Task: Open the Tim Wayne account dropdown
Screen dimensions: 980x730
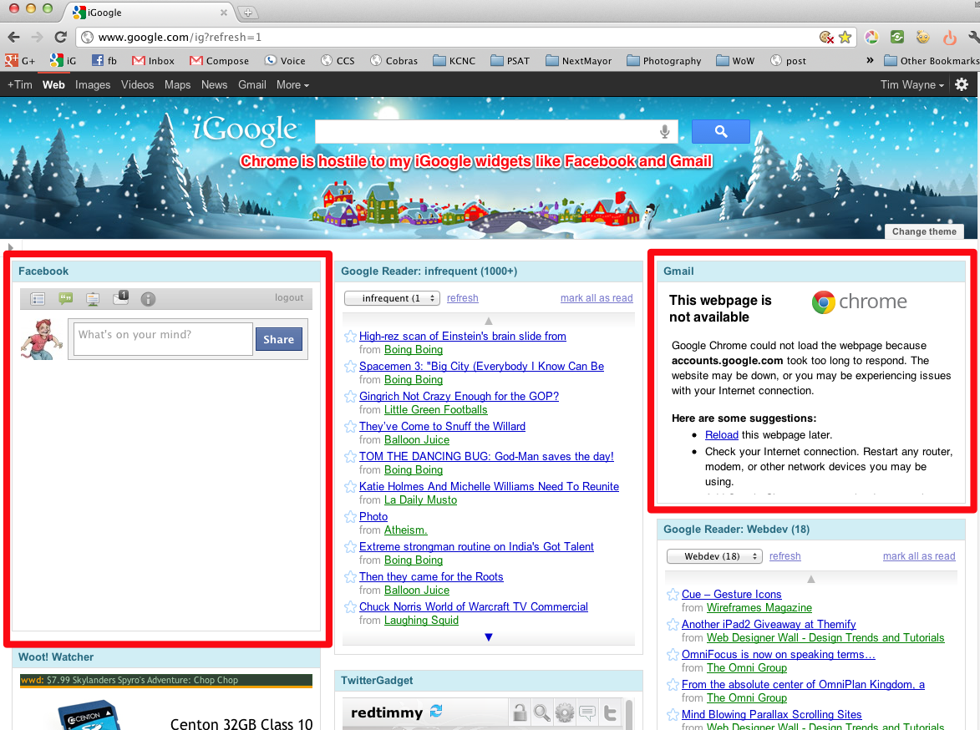Action: [911, 84]
